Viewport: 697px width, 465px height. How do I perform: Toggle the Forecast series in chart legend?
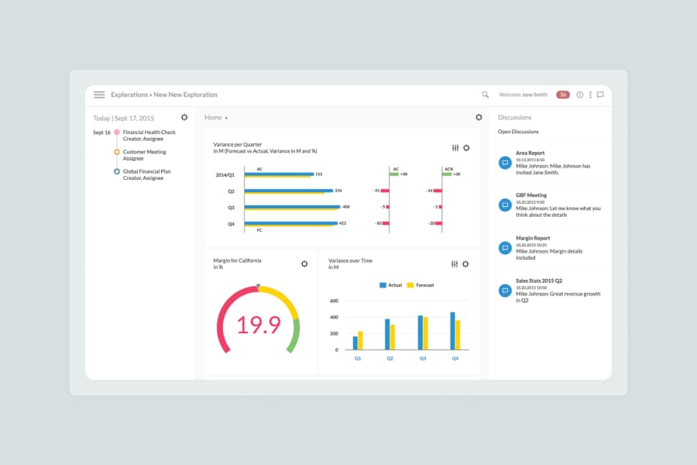(421, 285)
